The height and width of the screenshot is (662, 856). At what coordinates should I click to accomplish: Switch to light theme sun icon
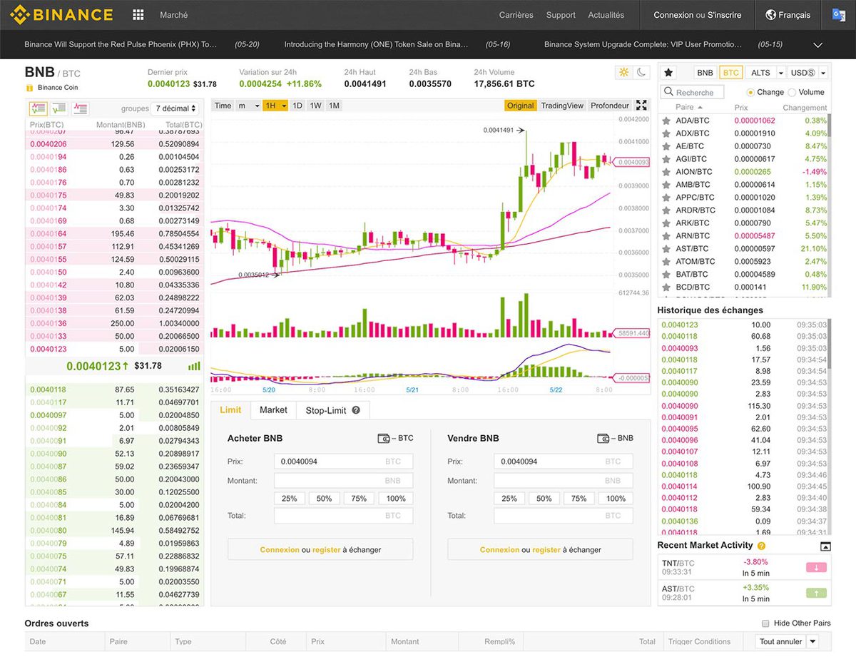624,72
